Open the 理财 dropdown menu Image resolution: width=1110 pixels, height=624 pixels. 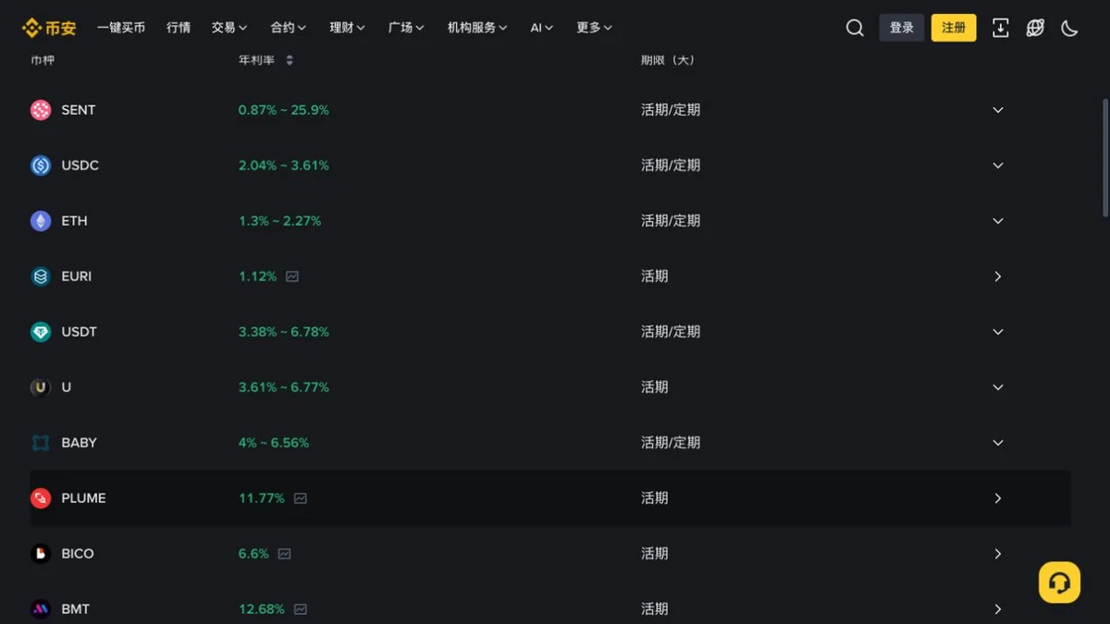[x=348, y=28]
